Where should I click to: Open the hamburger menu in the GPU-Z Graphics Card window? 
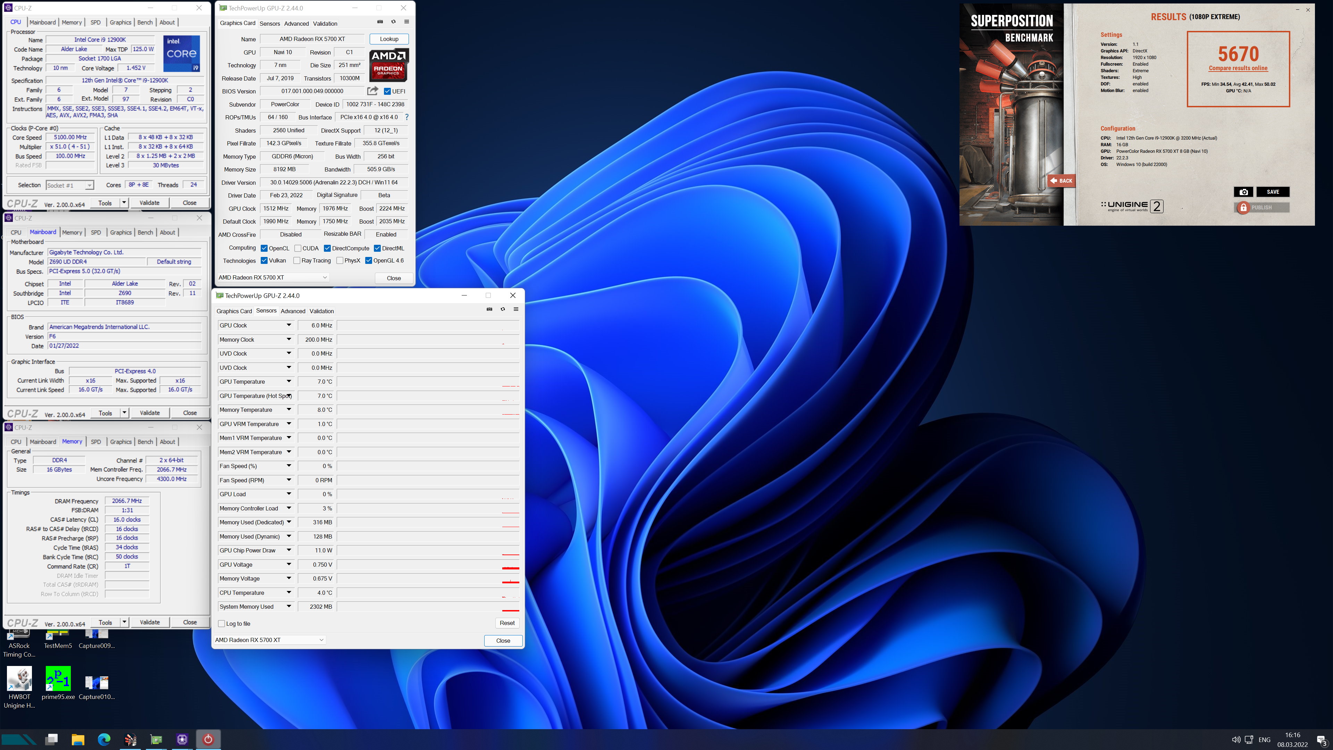tap(407, 22)
